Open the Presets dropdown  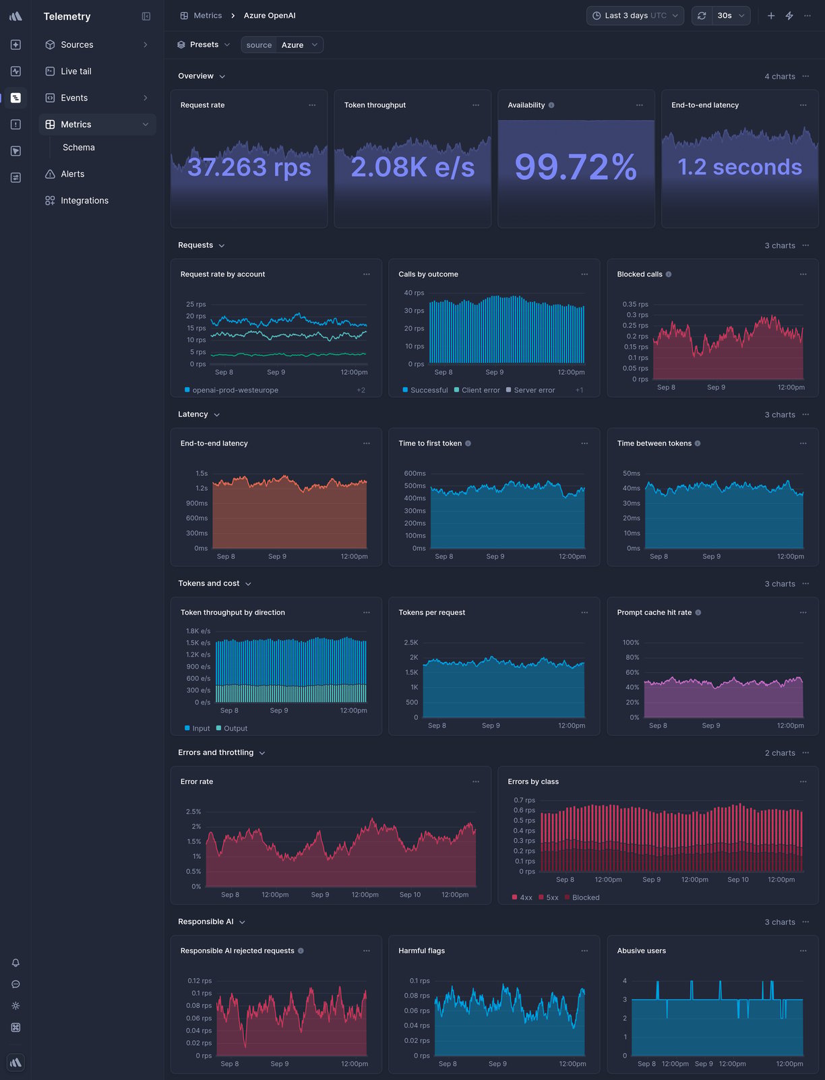(x=204, y=45)
